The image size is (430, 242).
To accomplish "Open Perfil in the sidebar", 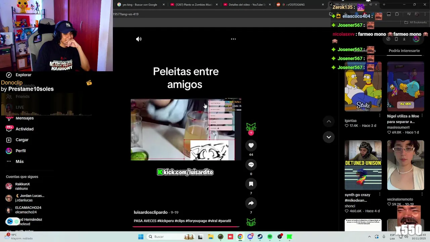I will coord(16,151).
